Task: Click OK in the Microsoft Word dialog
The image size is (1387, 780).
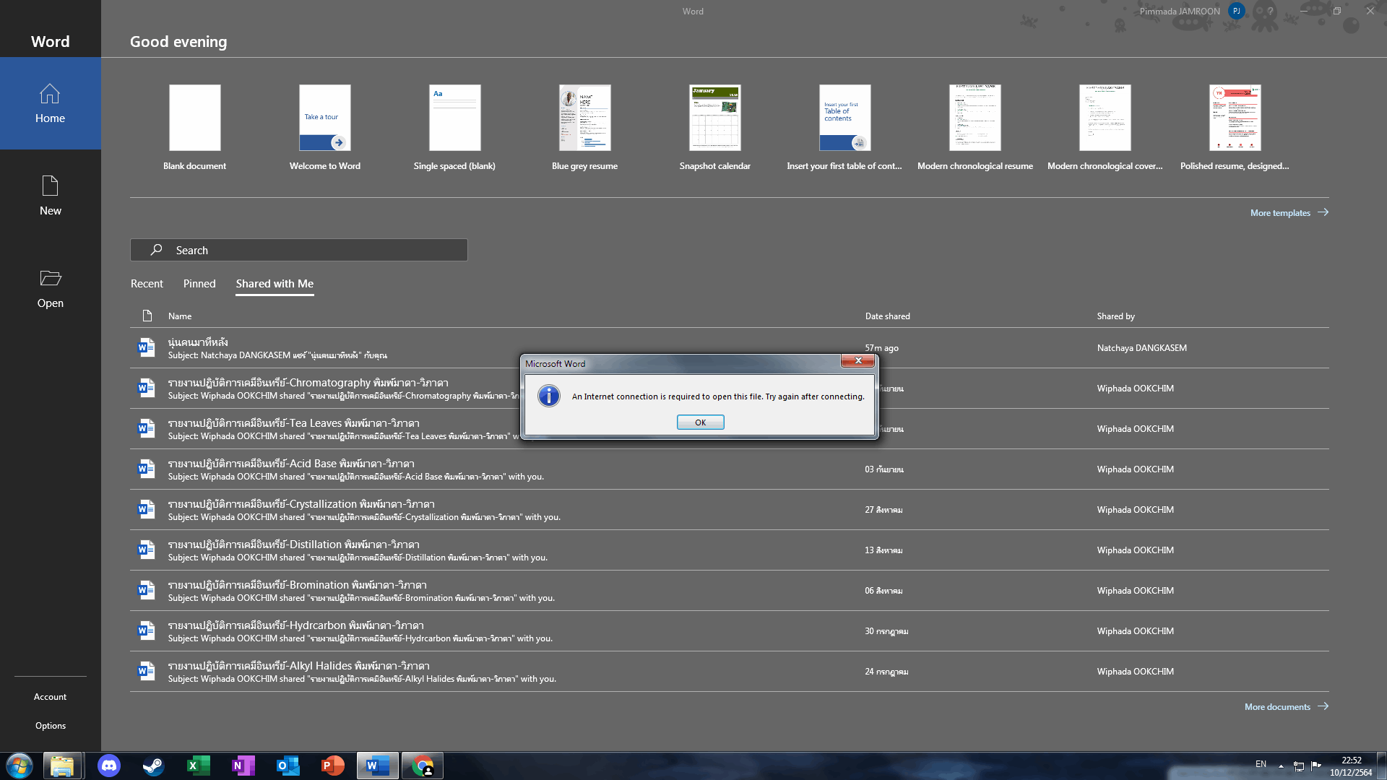Action: (700, 422)
